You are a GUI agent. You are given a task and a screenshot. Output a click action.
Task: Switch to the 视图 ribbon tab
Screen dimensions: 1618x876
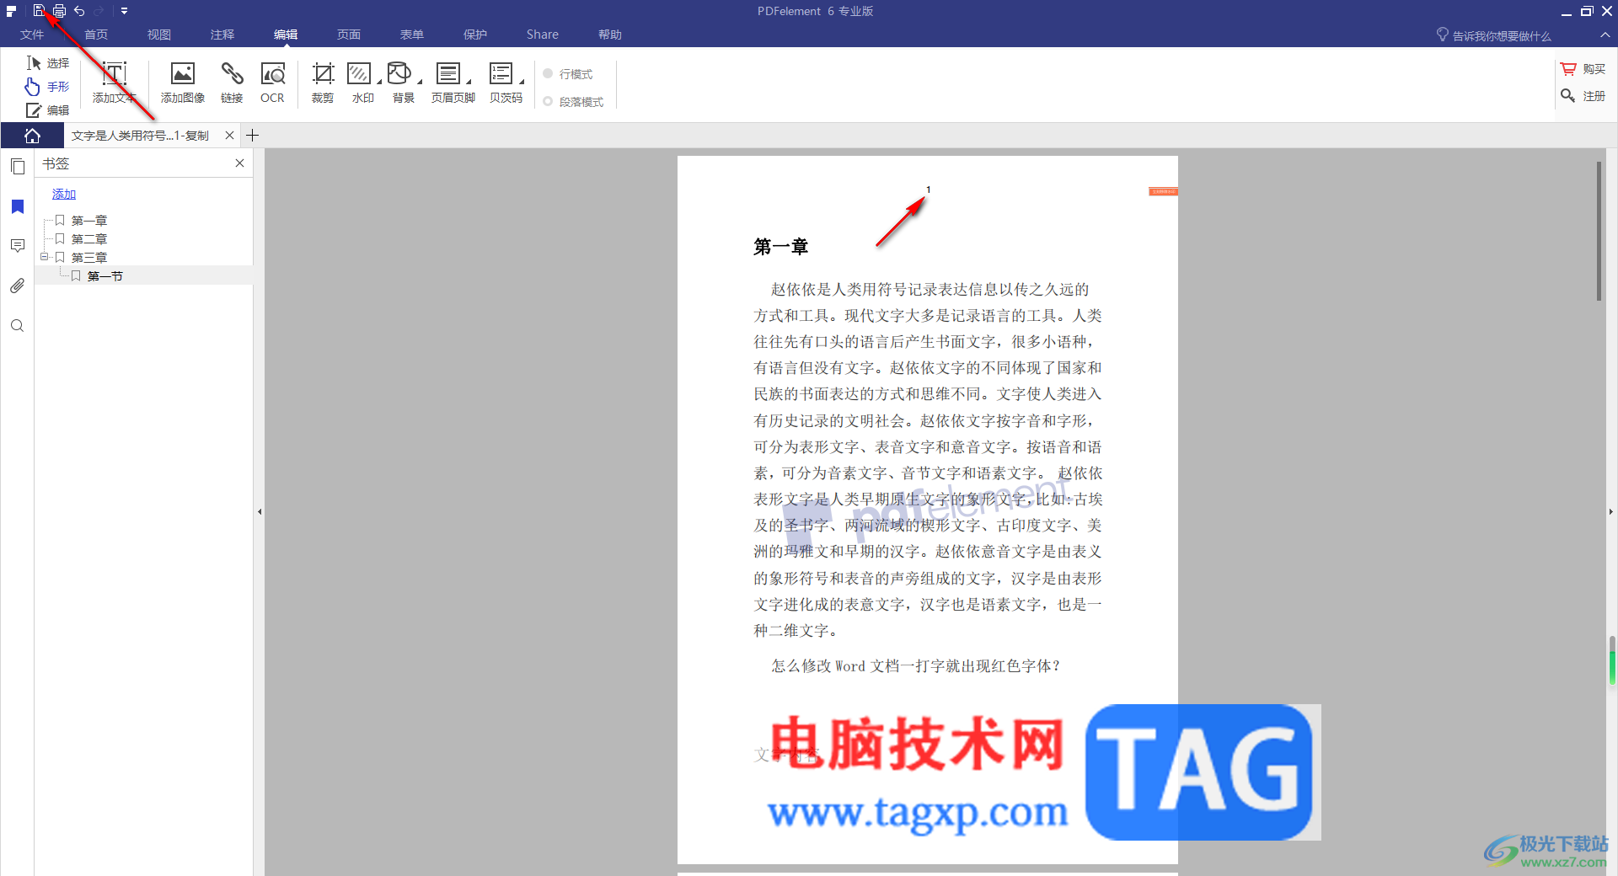pyautogui.click(x=159, y=35)
